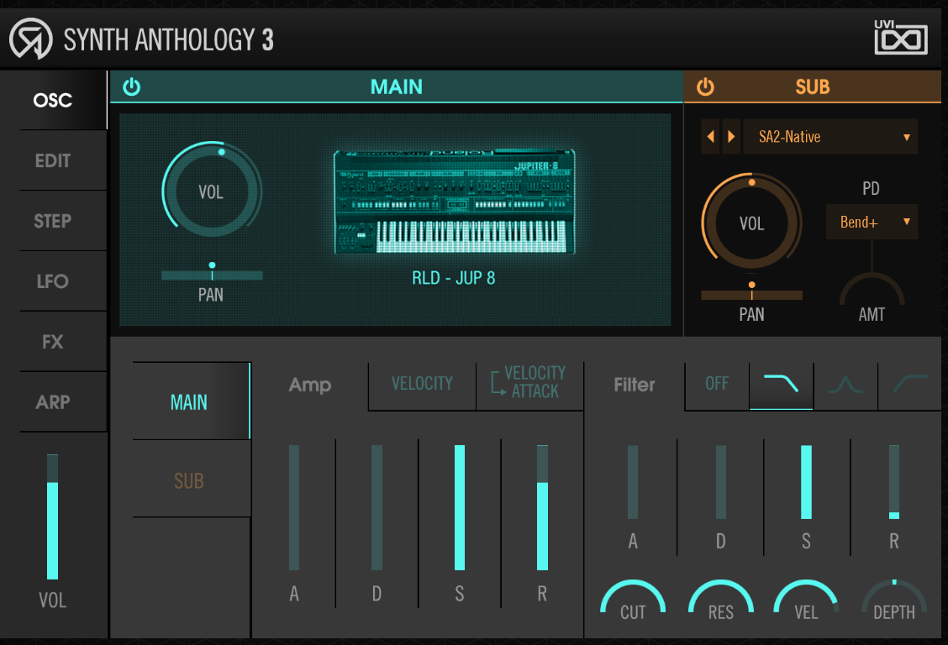Screen dimensions: 948x645
Task: Click the RLD - JUP 8 preset name
Action: (454, 278)
